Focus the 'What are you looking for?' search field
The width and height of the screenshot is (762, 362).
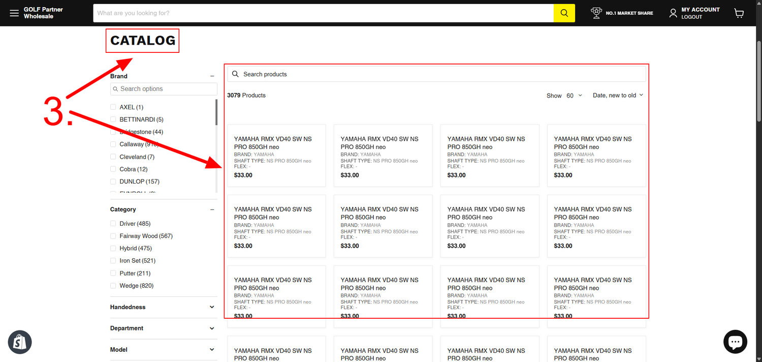pos(323,13)
